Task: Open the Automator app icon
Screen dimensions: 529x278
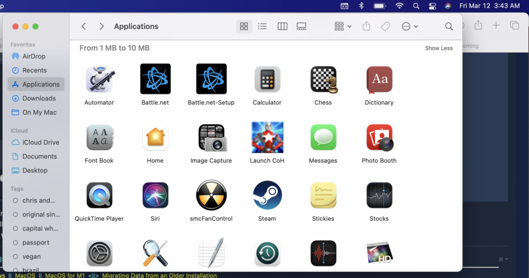Action: pos(99,79)
